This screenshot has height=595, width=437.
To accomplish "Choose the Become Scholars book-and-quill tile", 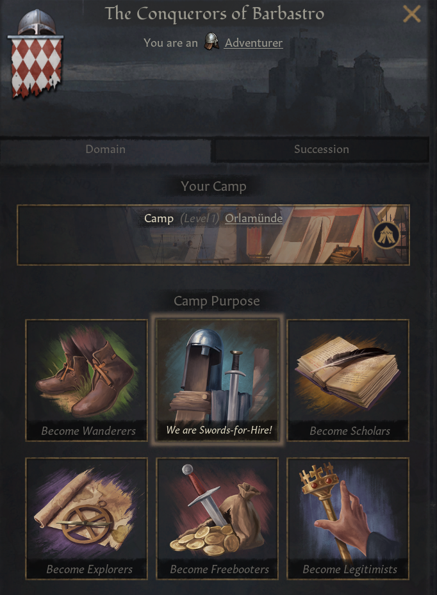I will (x=348, y=380).
